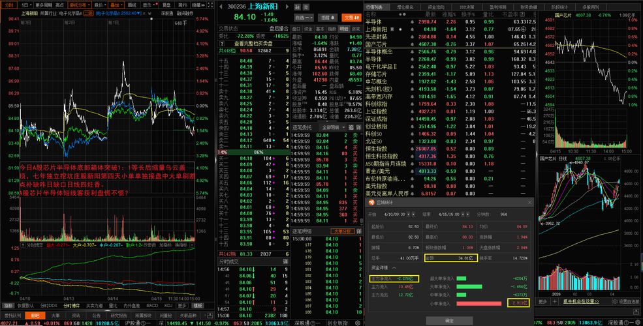Screen dimensions: 643x326
Task: Open the 增仓排名 top tab
Action: pyautogui.click(x=405, y=7)
